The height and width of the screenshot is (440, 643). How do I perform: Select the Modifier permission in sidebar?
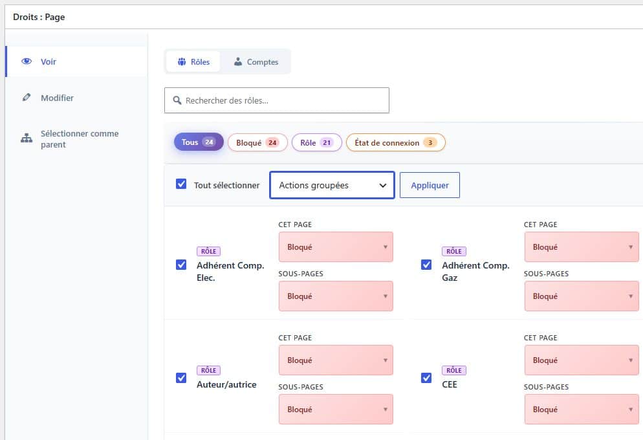point(76,98)
